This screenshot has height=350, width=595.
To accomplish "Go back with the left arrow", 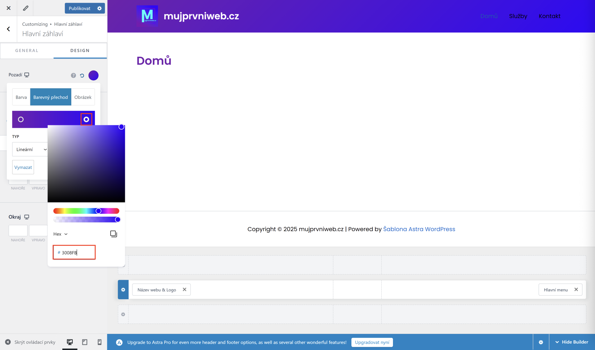I will 8,29.
